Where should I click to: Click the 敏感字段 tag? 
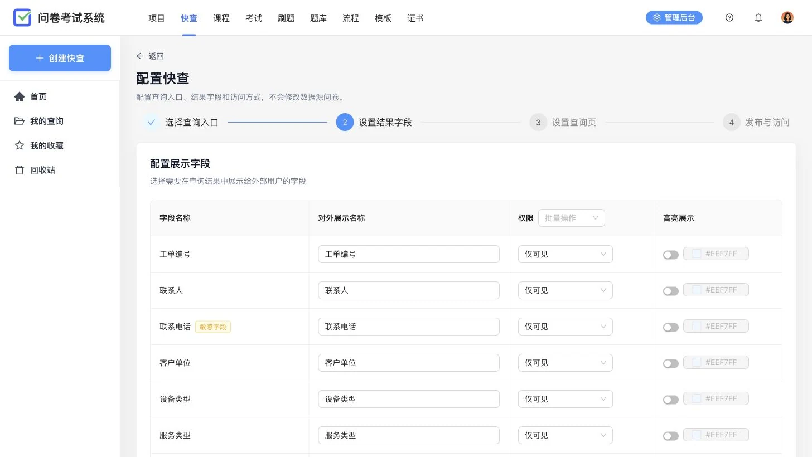pyautogui.click(x=213, y=327)
